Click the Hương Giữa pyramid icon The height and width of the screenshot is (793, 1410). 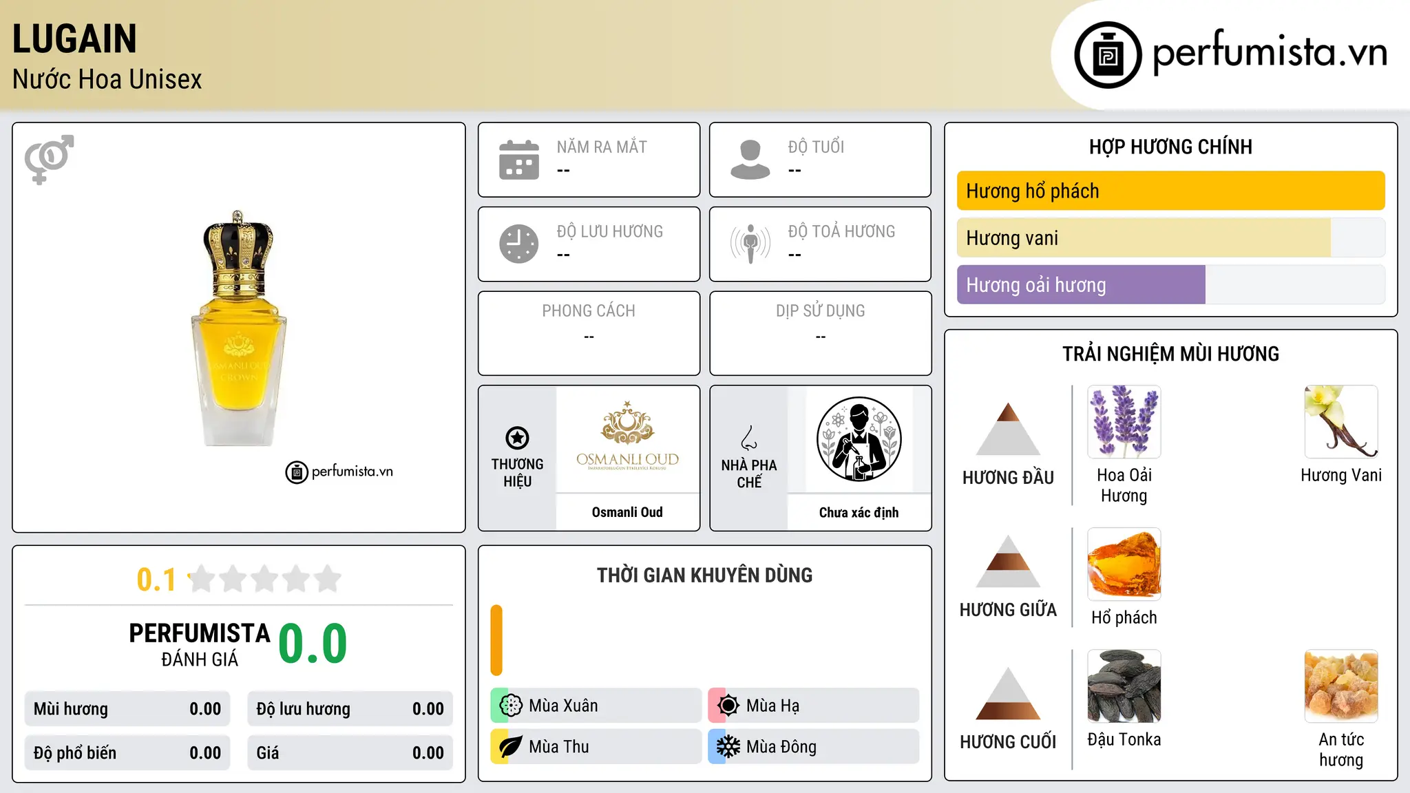click(1008, 561)
